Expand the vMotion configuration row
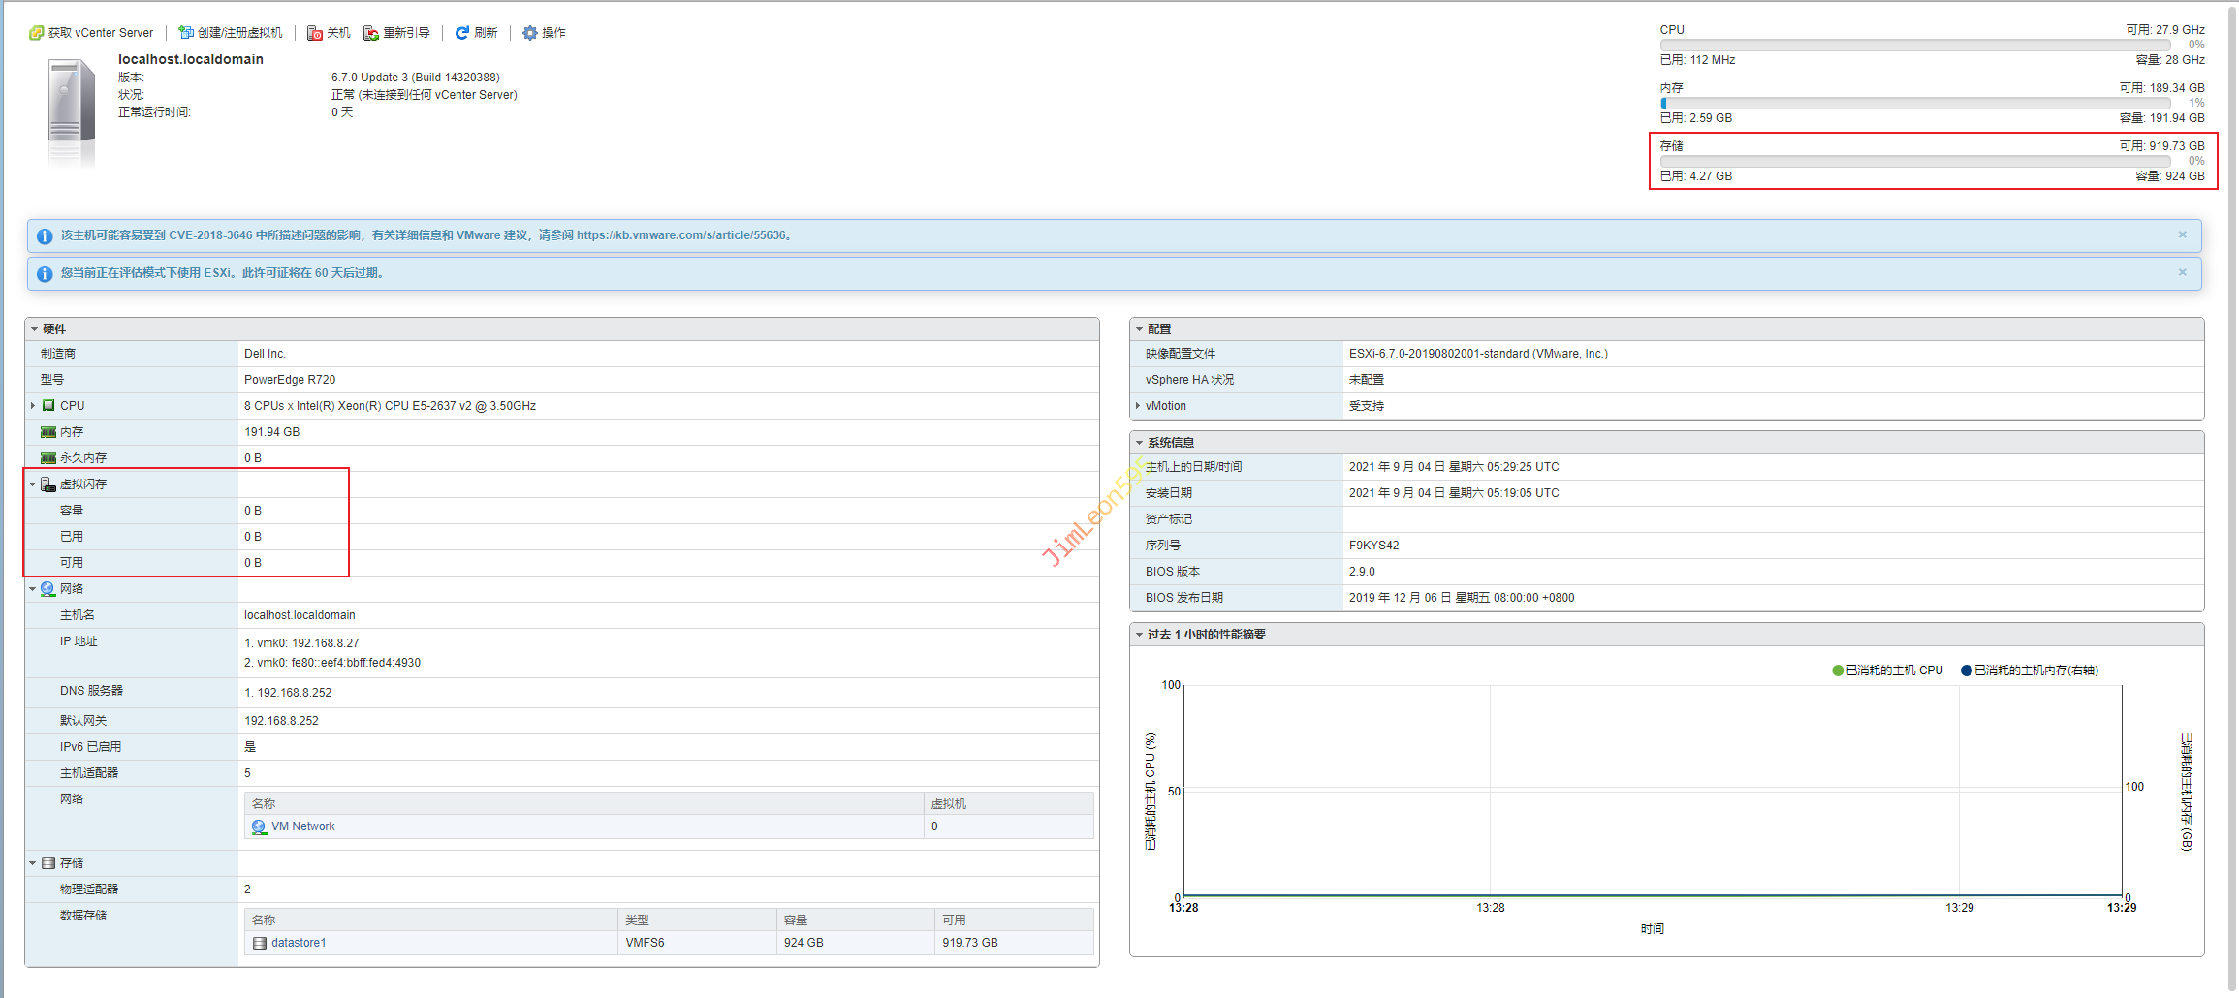Screen dimensions: 2239x998 pos(1138,406)
